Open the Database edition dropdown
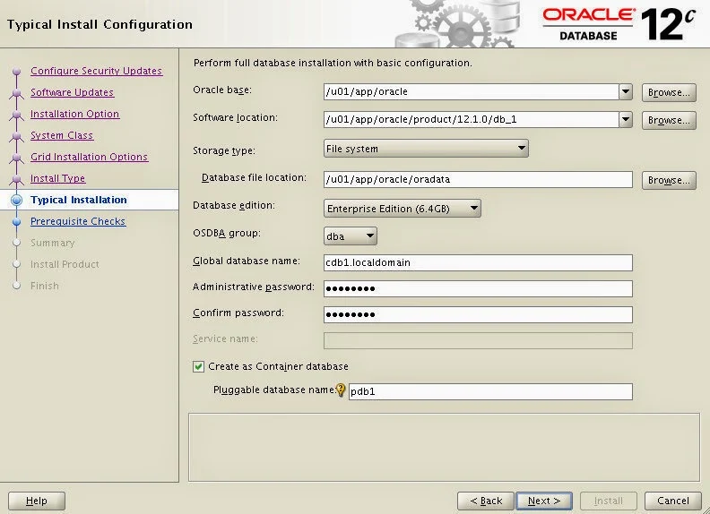 [403, 209]
